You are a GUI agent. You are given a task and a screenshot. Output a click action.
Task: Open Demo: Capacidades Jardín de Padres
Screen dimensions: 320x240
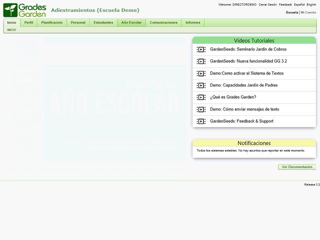(243, 85)
